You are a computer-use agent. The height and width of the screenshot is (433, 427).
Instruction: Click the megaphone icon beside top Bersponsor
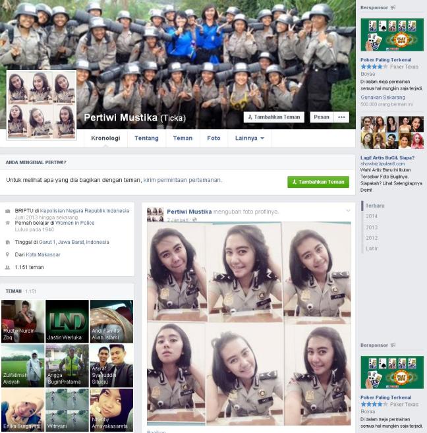pyautogui.click(x=393, y=7)
